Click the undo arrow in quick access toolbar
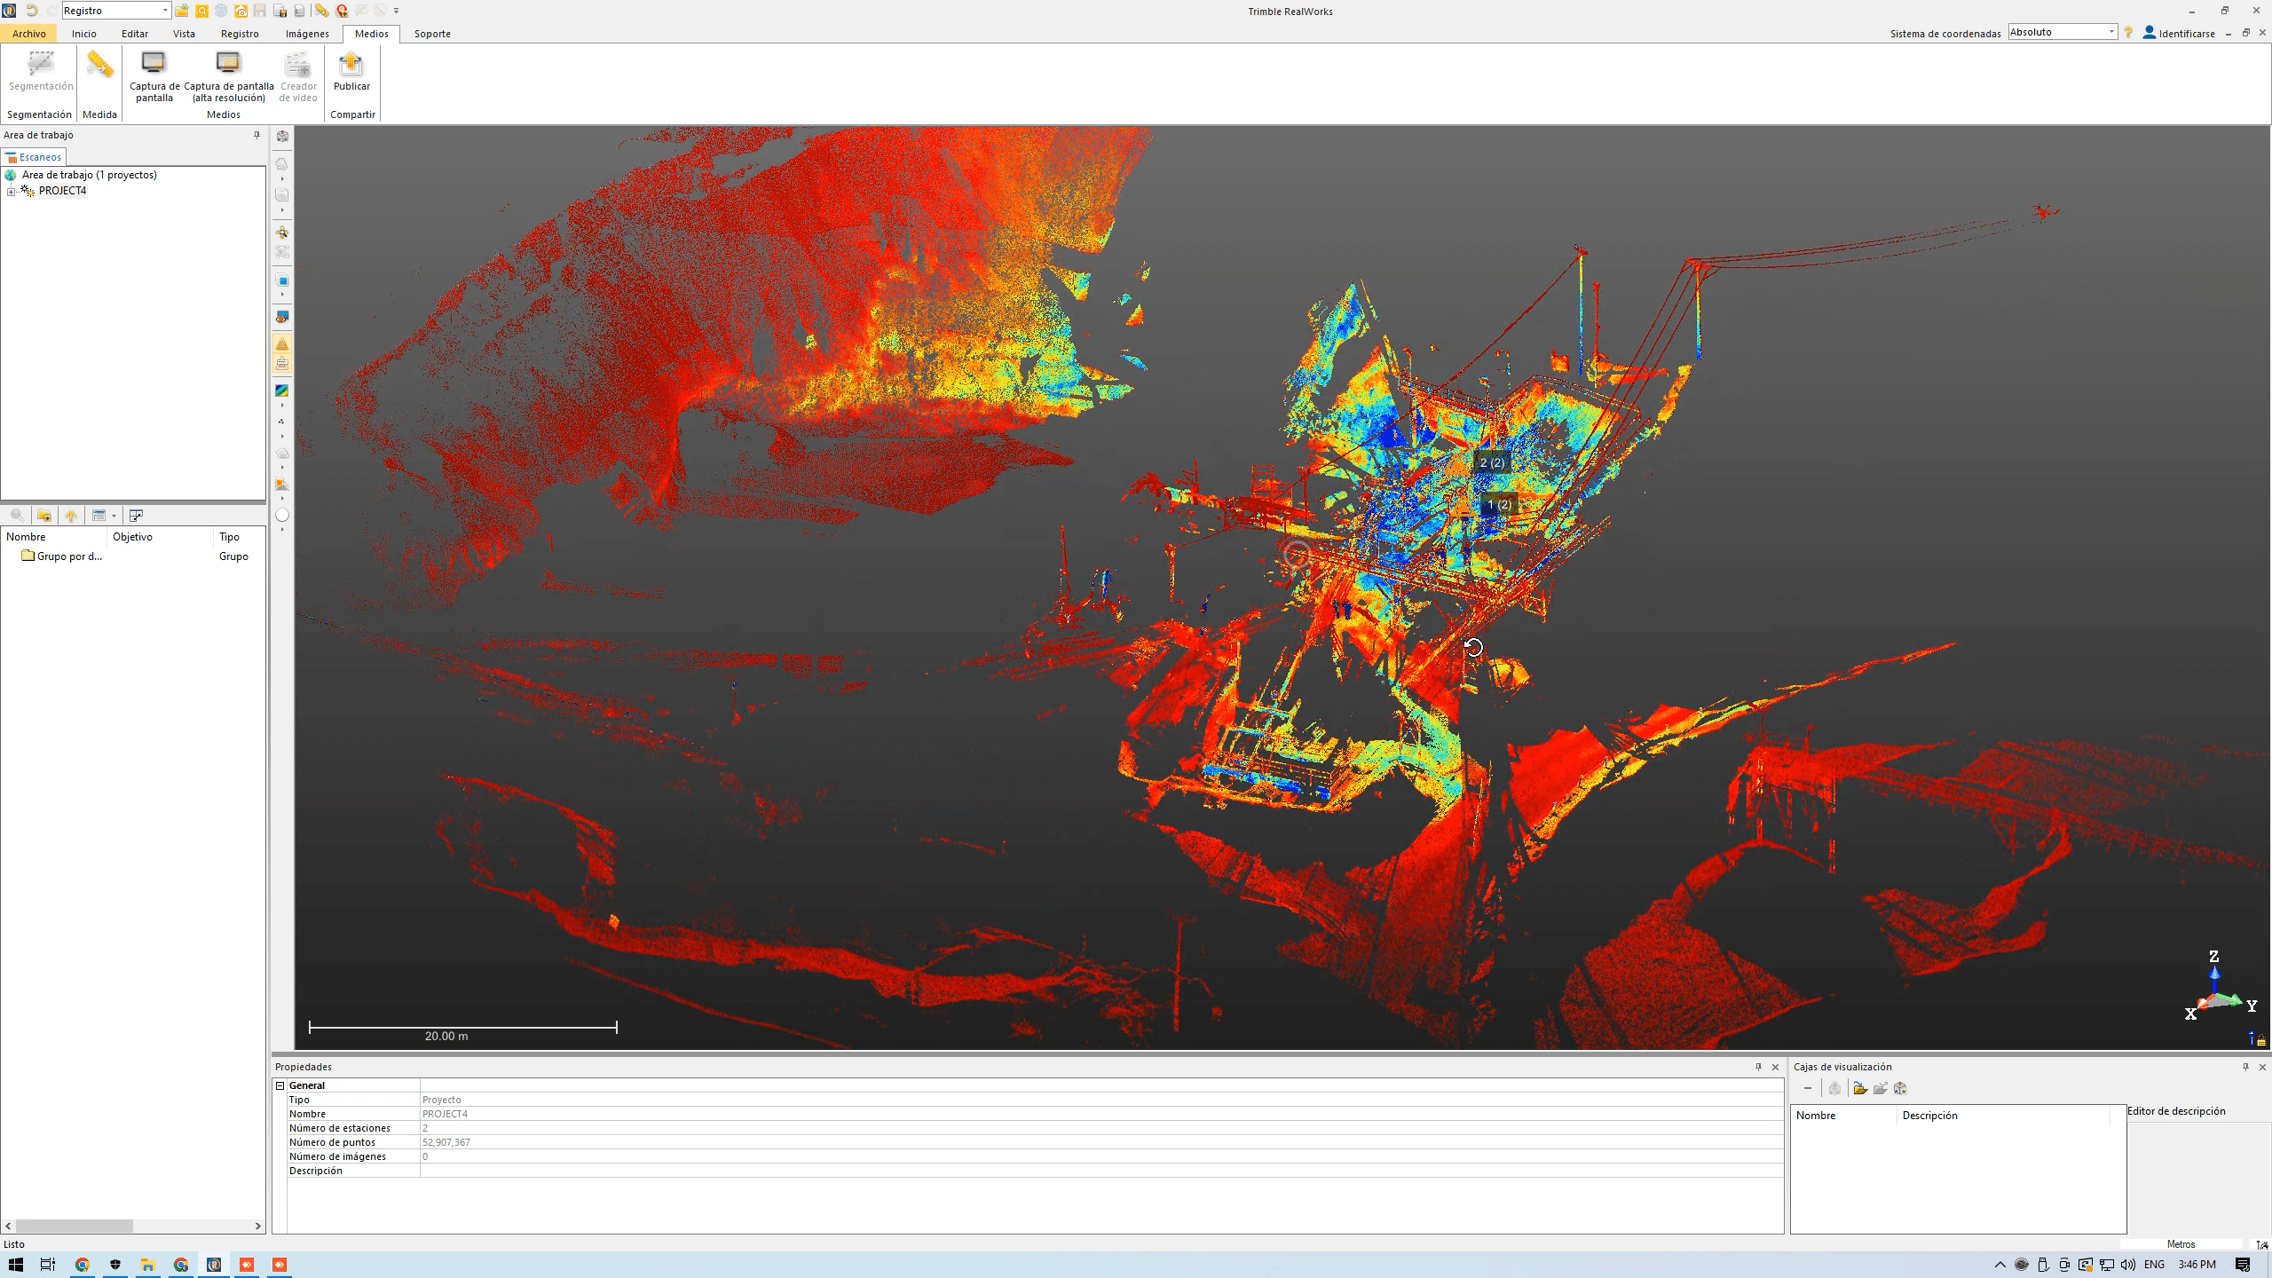This screenshot has height=1278, width=2272. 32,11
